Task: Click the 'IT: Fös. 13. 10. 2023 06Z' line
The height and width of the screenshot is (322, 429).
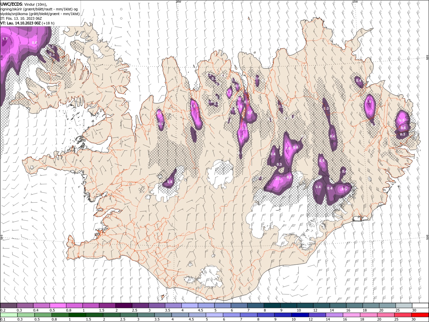Action: (x=21, y=18)
